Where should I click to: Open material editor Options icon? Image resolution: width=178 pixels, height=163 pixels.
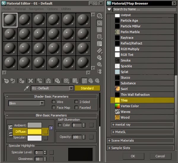[99, 58]
